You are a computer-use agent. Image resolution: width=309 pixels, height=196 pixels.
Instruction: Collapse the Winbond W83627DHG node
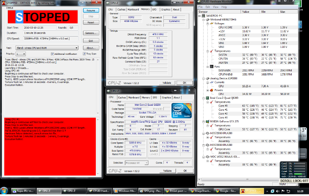204,19
